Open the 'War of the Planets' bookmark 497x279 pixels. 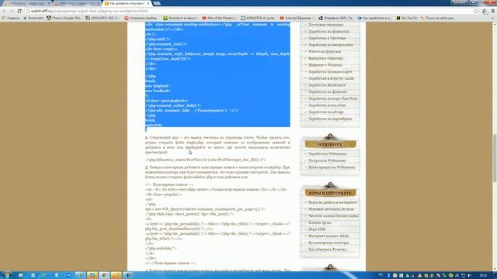(220, 18)
